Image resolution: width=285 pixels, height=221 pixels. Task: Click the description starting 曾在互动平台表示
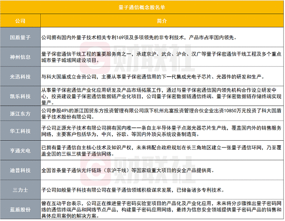tap(161, 210)
